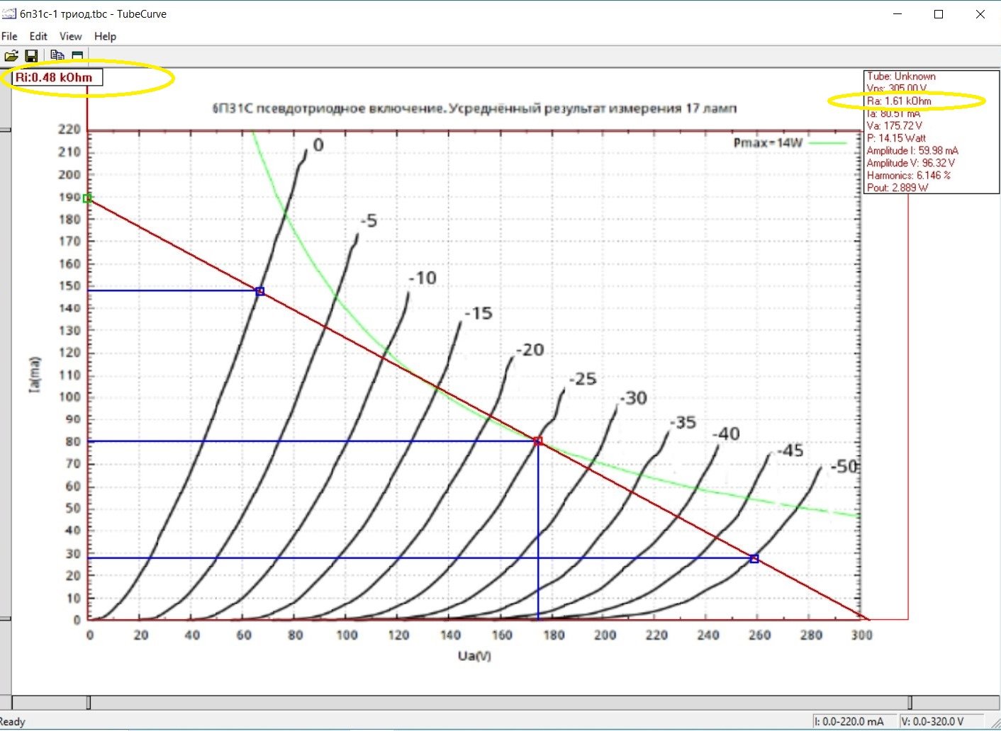Viewport: 1001px width, 731px height.
Task: Select the blue swing marker on the 0 V curve
Action: point(260,291)
